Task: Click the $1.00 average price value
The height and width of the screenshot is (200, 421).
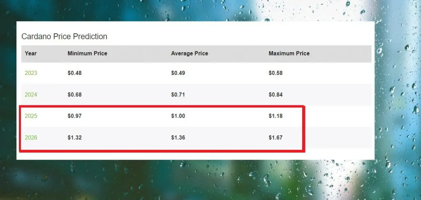Action: pyautogui.click(x=178, y=116)
